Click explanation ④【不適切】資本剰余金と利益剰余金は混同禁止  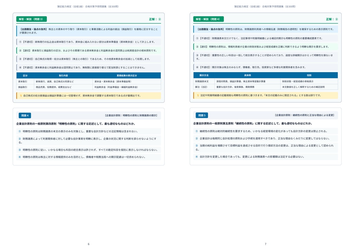[x=88, y=68]
